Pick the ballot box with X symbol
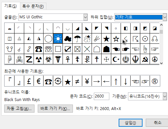Image resolution: width=168 pixels, height=129 pixels. click(77, 49)
